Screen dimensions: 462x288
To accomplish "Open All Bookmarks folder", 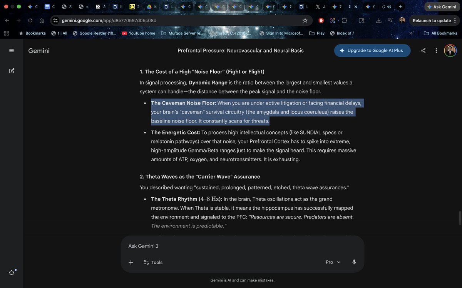I will pyautogui.click(x=440, y=33).
